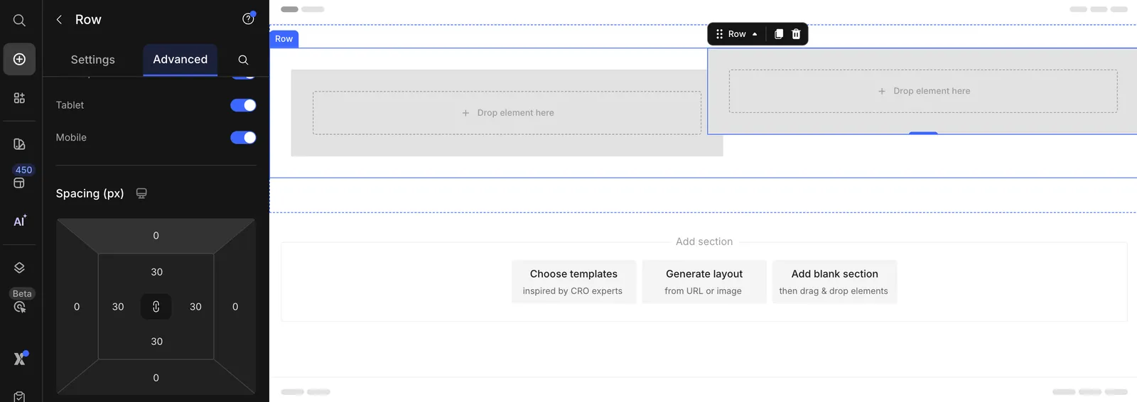The image size is (1137, 402).
Task: Open the AI assistant icon
Action: pyautogui.click(x=20, y=221)
